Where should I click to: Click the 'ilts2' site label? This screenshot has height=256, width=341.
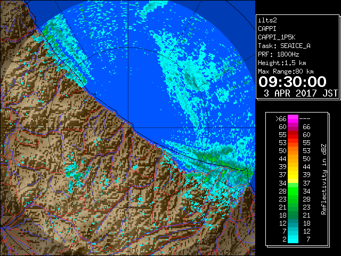point(267,20)
